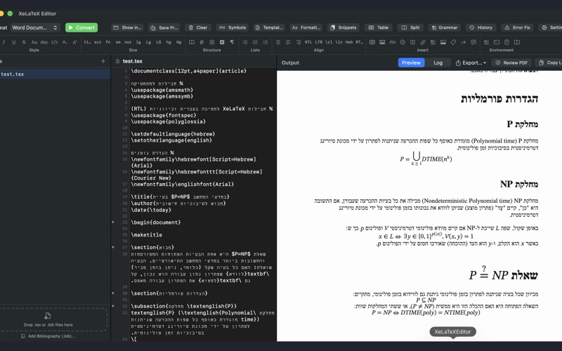Open Export... dropdown
562x351 pixels.
click(471, 62)
